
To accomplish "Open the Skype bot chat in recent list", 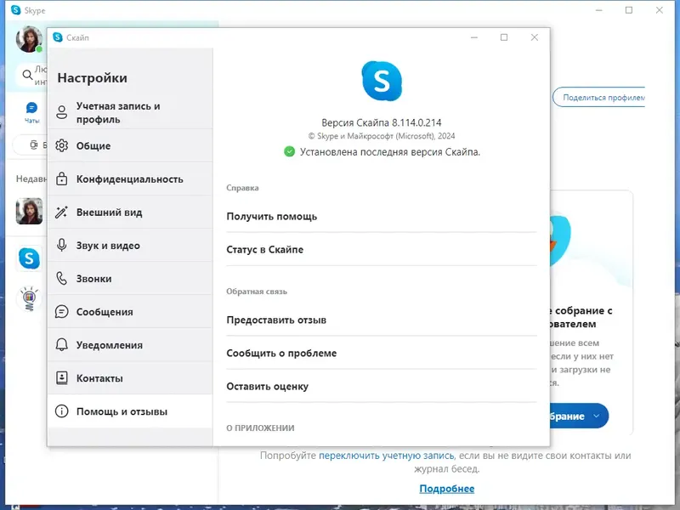I will tap(29, 258).
